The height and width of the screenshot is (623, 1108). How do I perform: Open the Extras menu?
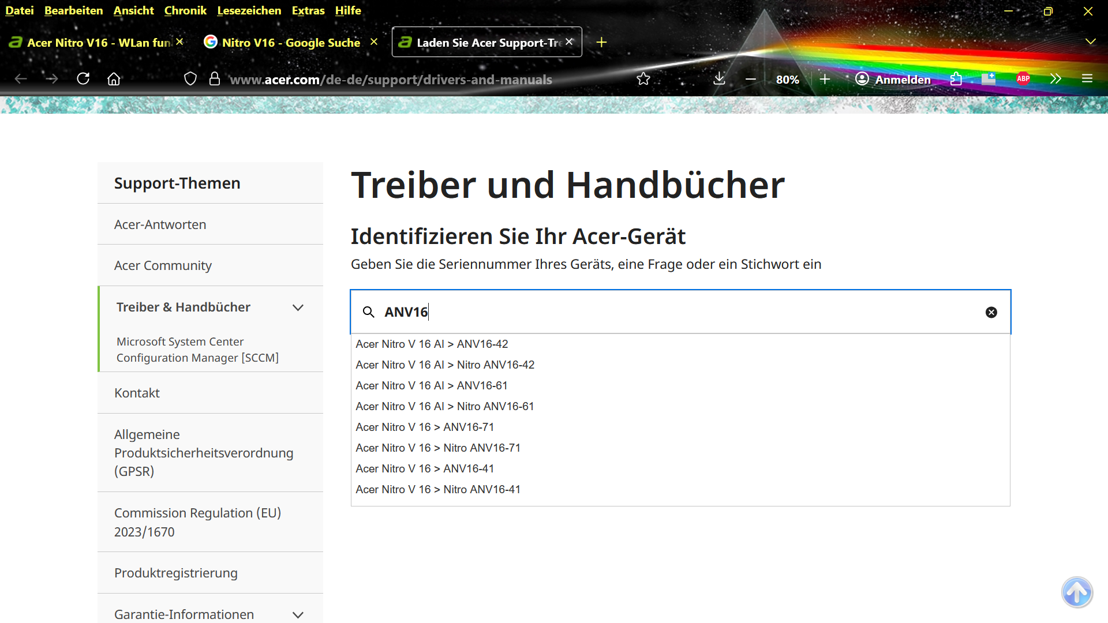point(308,10)
